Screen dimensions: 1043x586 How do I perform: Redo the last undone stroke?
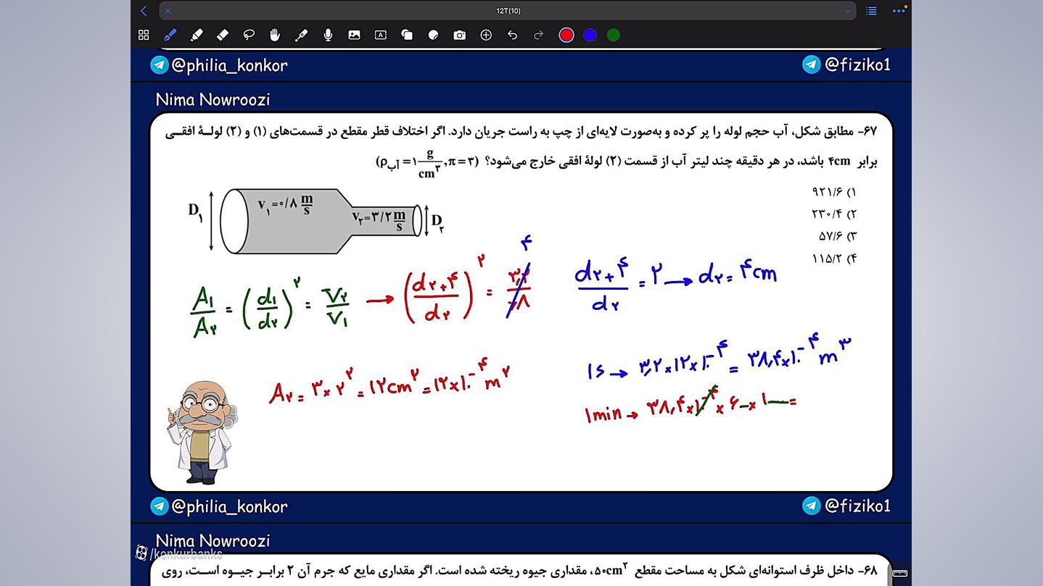click(x=538, y=35)
